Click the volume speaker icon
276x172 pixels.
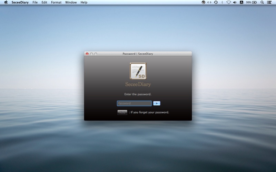[235, 2]
